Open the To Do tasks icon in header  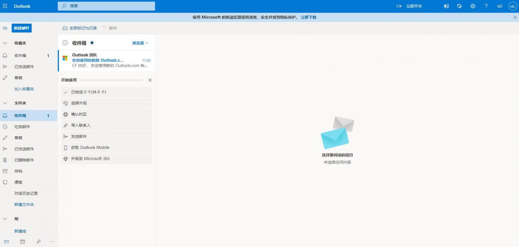point(459,6)
